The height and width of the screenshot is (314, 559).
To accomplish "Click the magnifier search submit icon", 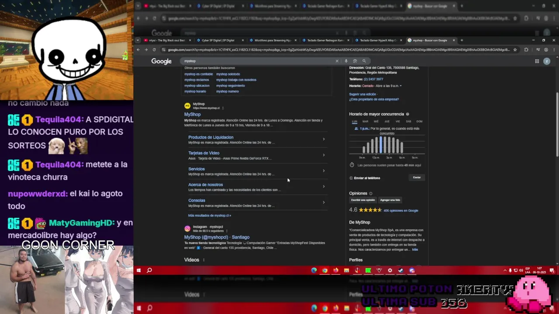I will [x=364, y=61].
